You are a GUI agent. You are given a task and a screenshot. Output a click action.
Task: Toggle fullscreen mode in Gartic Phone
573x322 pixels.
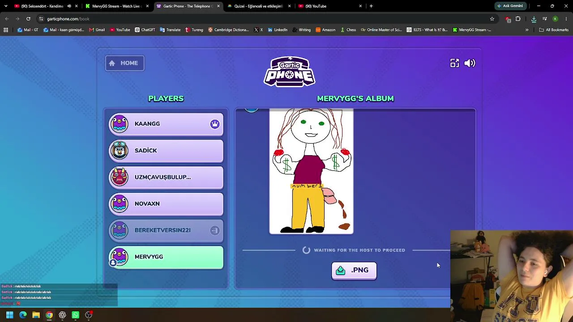tap(454, 63)
